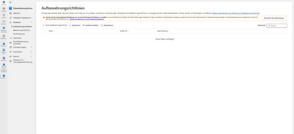Expand the Exchange (Legacy) section

point(31,47)
